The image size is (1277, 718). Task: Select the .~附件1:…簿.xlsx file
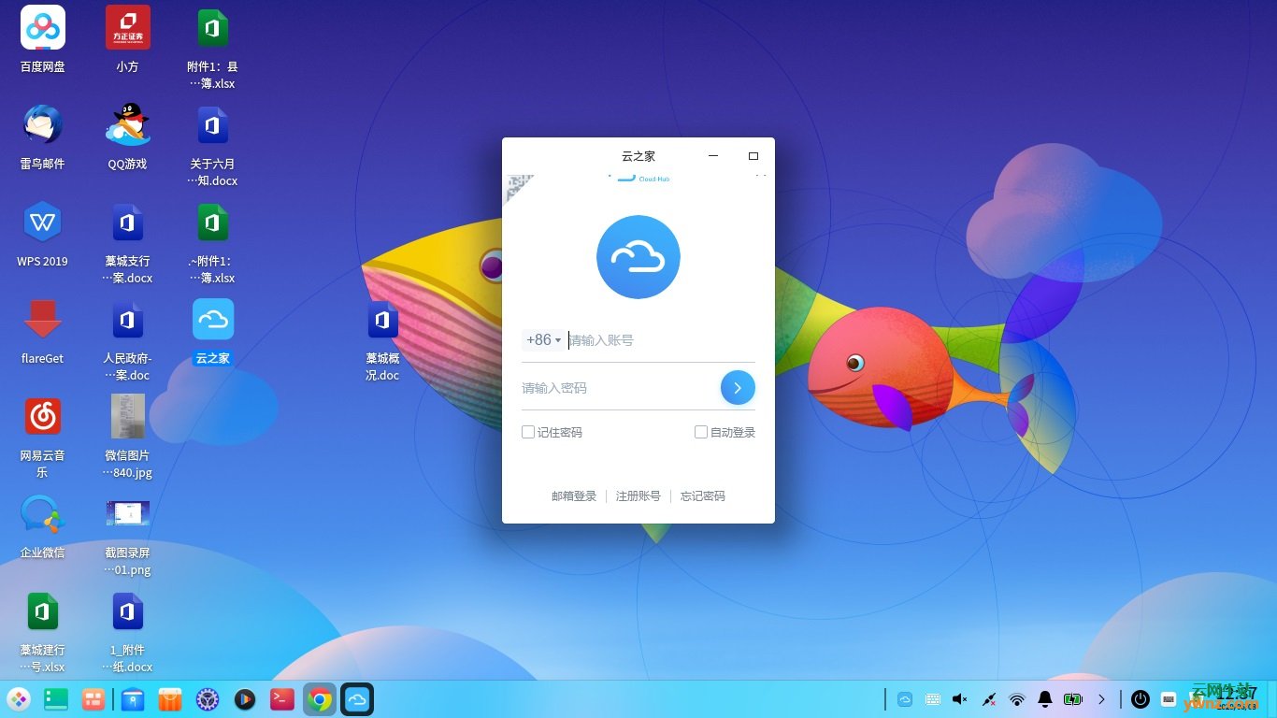[212, 242]
